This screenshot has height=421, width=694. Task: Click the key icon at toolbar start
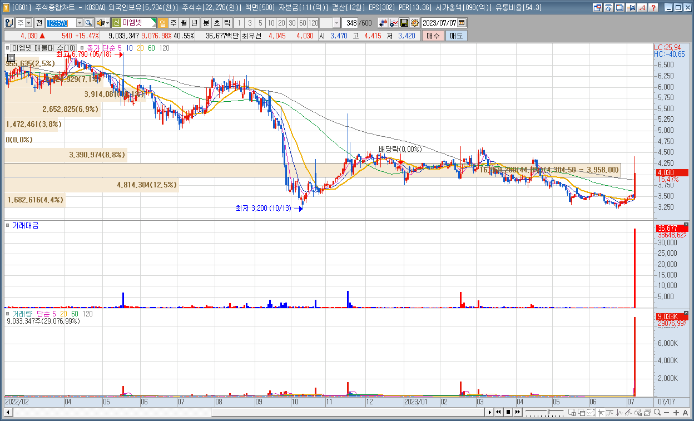click(x=9, y=23)
